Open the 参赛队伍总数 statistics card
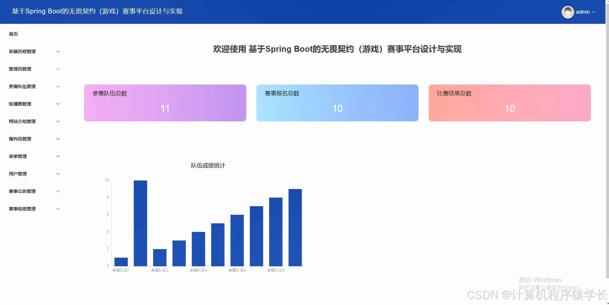This screenshot has width=609, height=305. (165, 103)
